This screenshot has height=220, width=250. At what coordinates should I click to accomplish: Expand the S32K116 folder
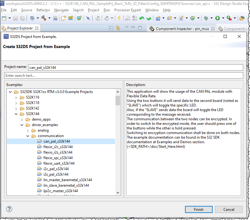[x=16, y=97]
